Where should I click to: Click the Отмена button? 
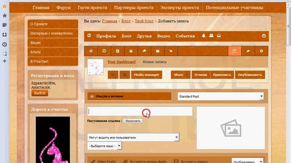tap(201, 75)
